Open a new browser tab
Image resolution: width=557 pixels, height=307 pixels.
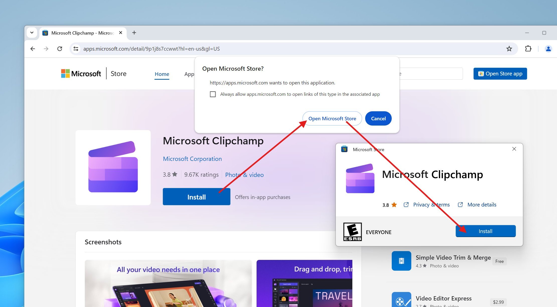click(x=134, y=33)
